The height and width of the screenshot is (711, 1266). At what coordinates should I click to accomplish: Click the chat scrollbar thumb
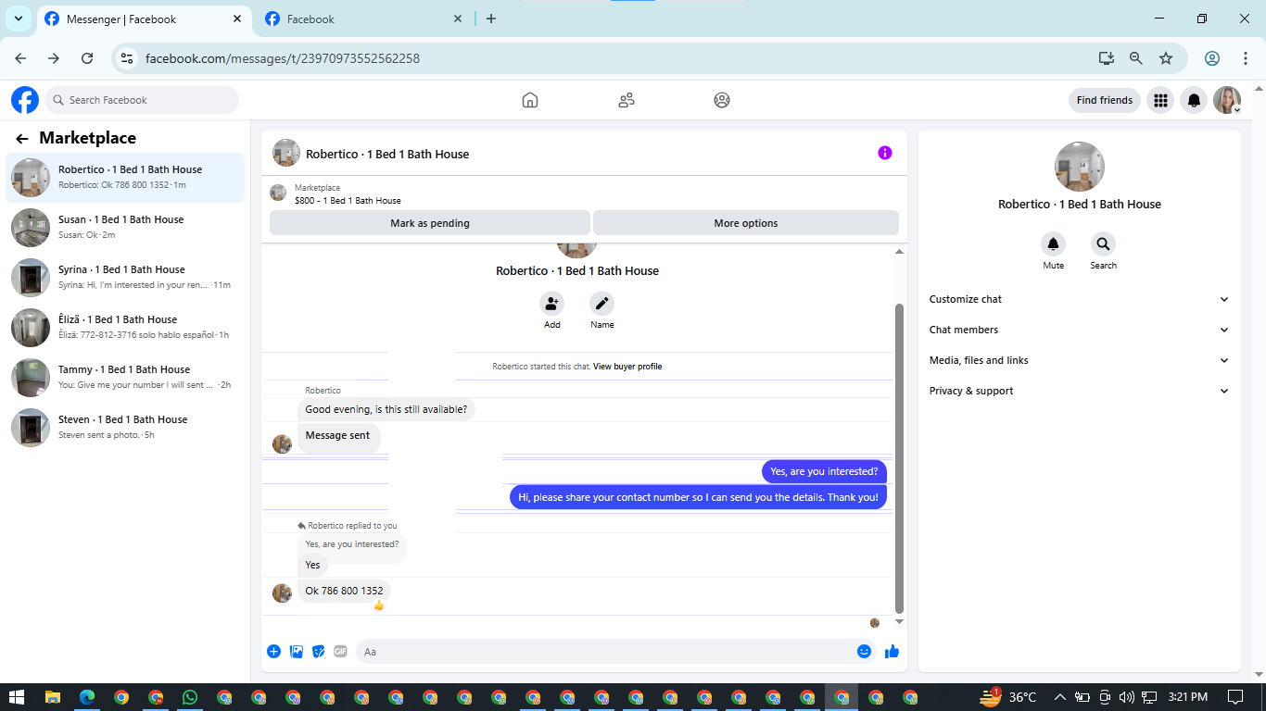tap(899, 458)
